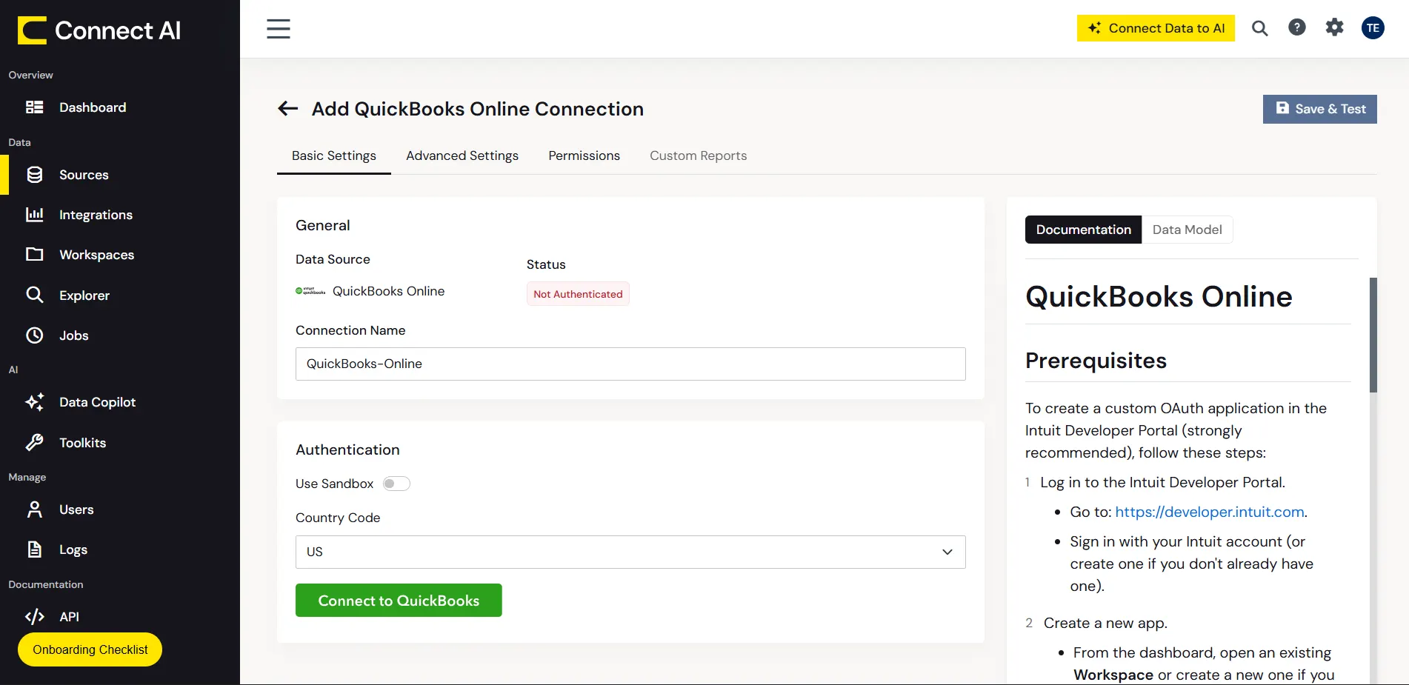Select the Data Model tab
This screenshot has width=1409, height=685.
coord(1188,230)
